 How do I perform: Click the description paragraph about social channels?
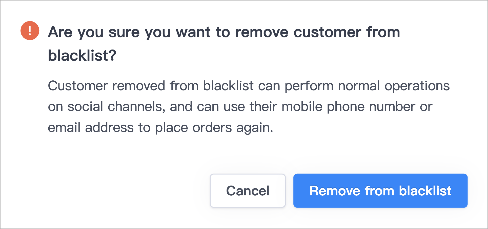tap(249, 106)
